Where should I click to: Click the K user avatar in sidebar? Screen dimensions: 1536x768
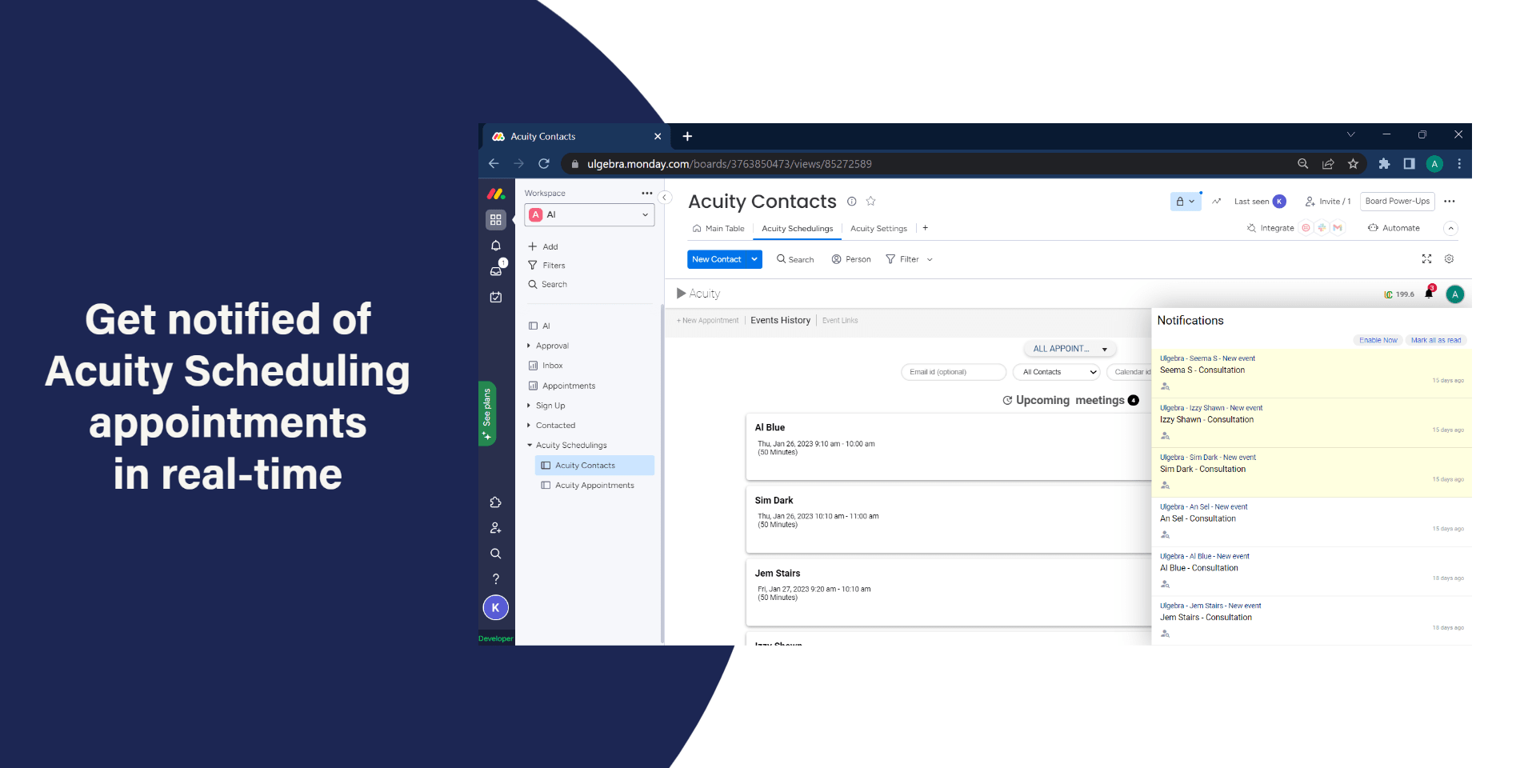coord(496,607)
